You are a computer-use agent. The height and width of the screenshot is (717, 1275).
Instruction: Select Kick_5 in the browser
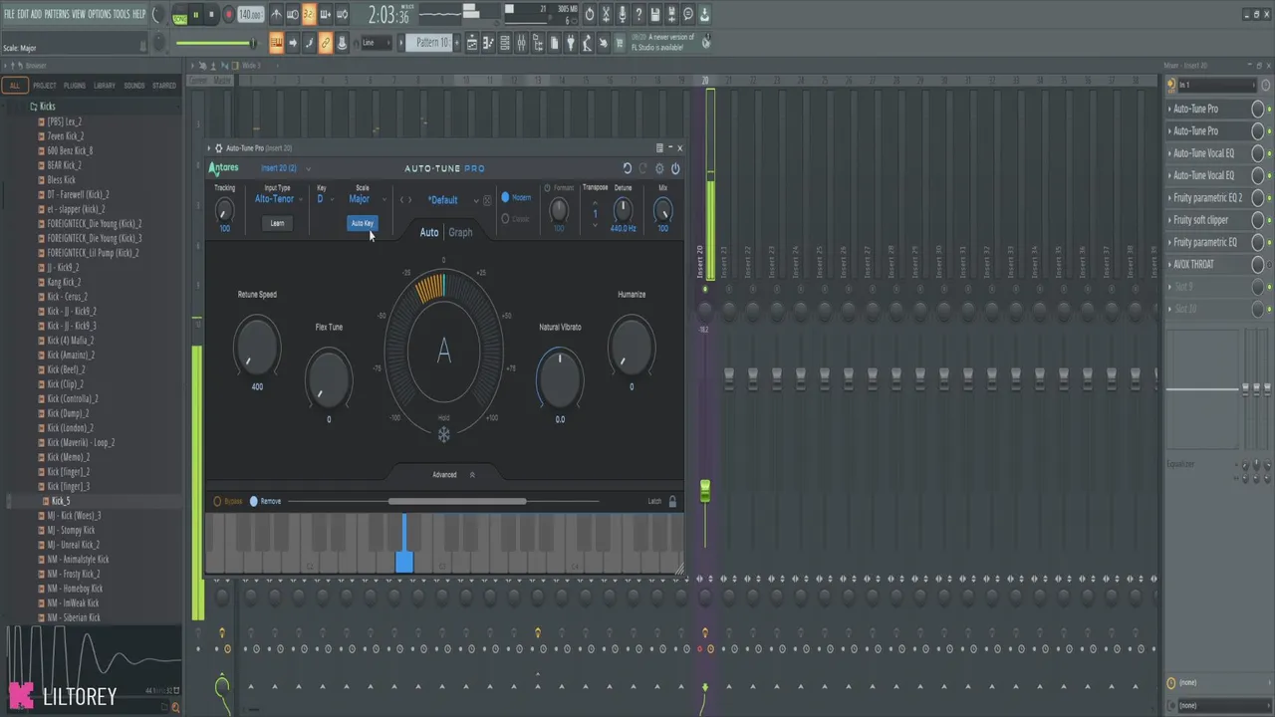click(61, 501)
